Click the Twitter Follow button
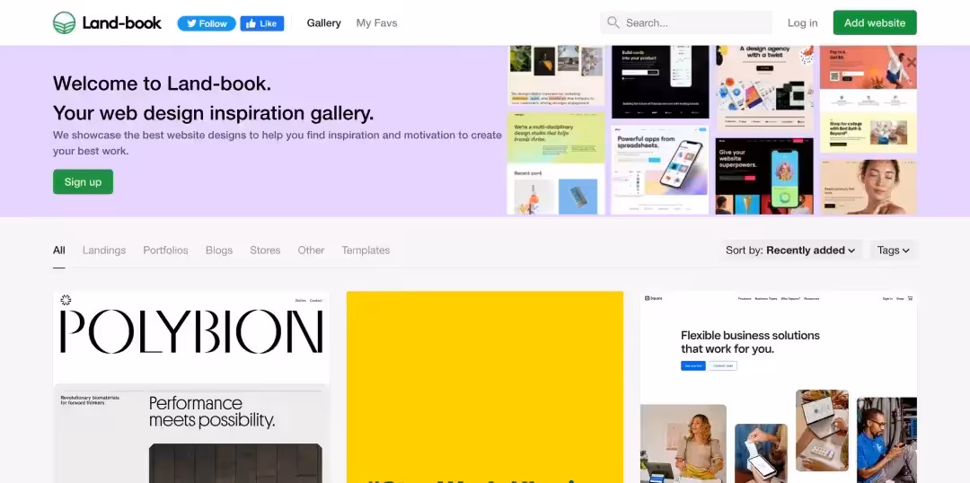 [x=206, y=23]
